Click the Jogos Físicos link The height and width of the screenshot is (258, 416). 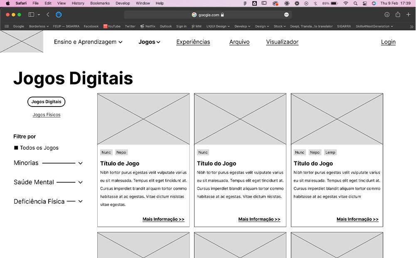pyautogui.click(x=46, y=115)
